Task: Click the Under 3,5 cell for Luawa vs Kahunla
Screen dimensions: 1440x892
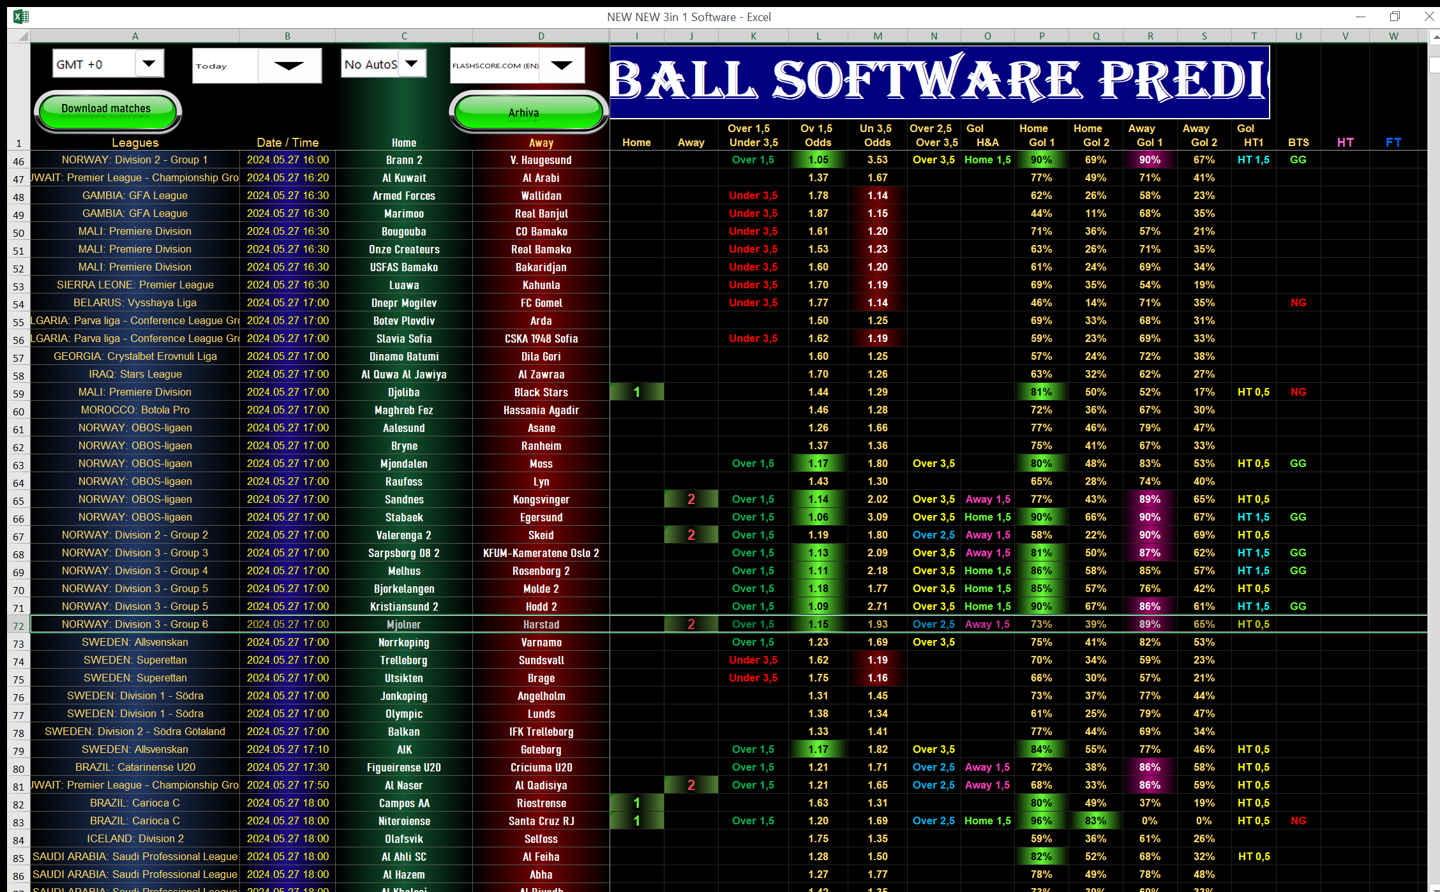Action: (x=753, y=285)
